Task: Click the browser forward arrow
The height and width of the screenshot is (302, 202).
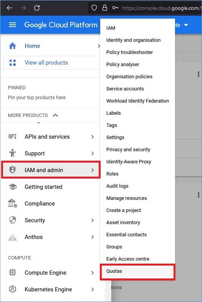Action: click(23, 8)
